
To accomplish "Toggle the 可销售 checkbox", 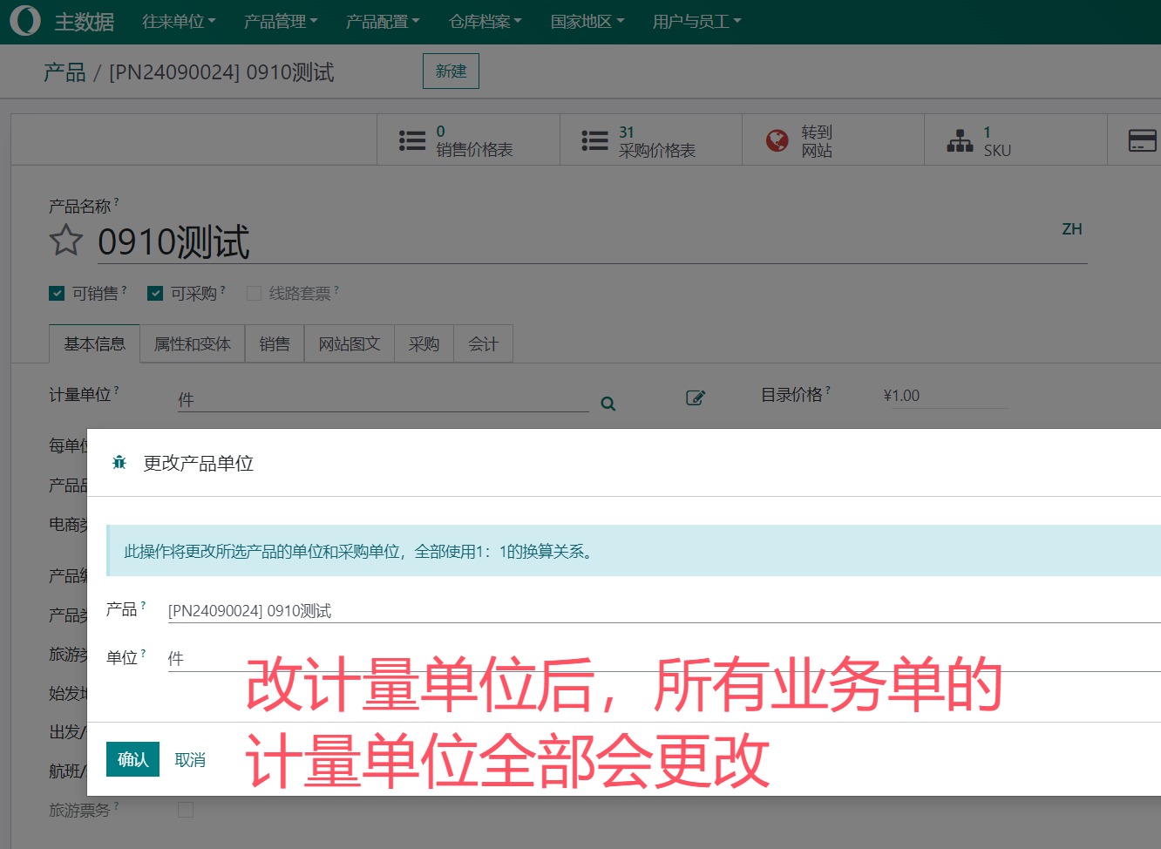I will [x=57, y=294].
